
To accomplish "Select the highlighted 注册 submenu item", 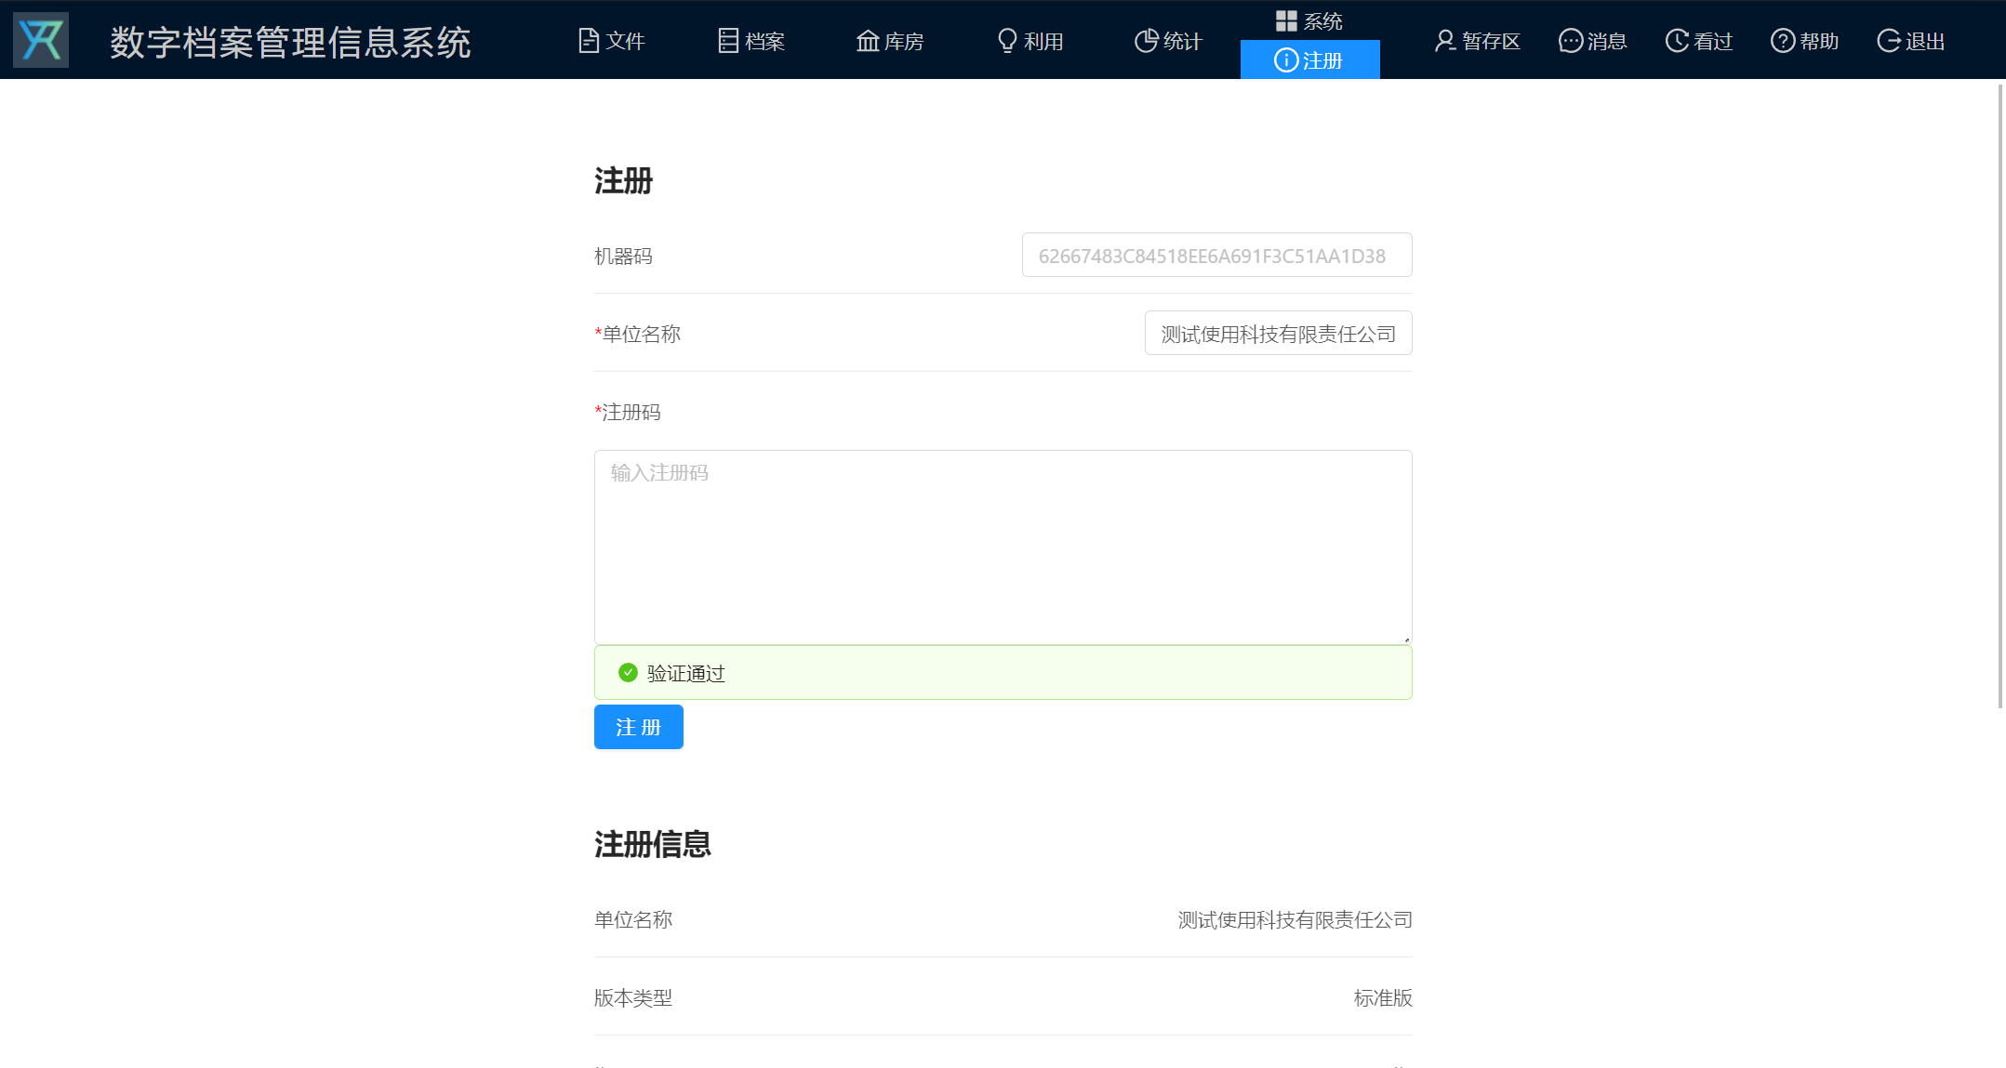I will click(x=1309, y=60).
